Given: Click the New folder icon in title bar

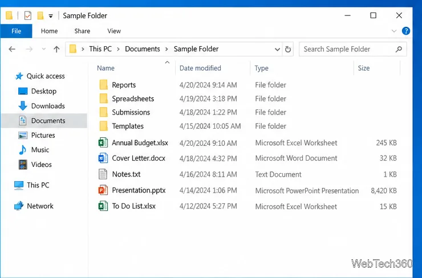Looking at the screenshot, I should 40,15.
